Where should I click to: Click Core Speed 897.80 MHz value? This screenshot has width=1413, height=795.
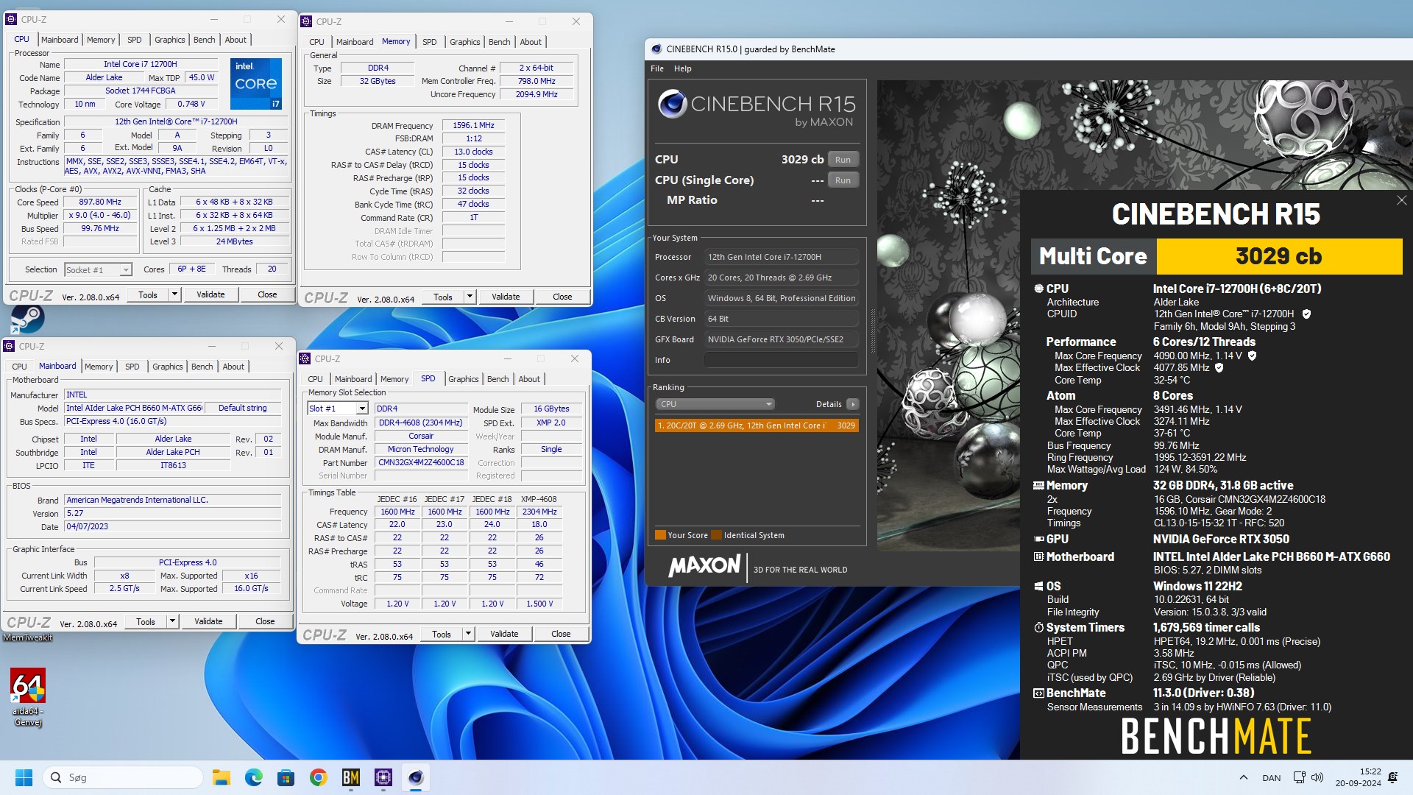click(x=100, y=202)
